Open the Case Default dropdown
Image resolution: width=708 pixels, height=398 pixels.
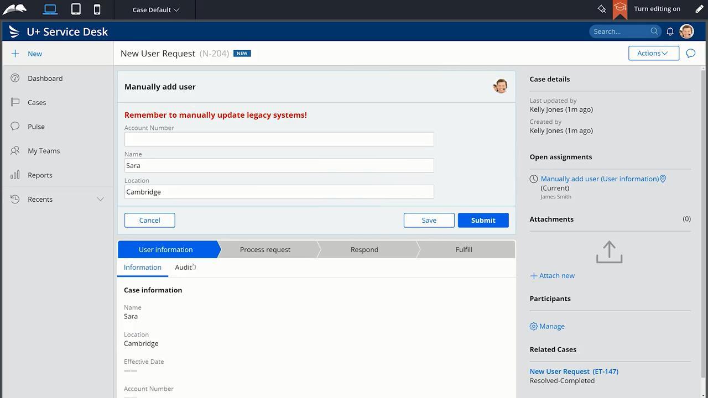[x=155, y=10]
